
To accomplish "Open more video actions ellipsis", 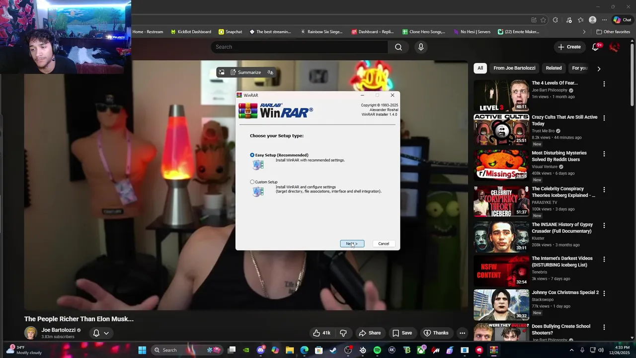I will pos(462,333).
